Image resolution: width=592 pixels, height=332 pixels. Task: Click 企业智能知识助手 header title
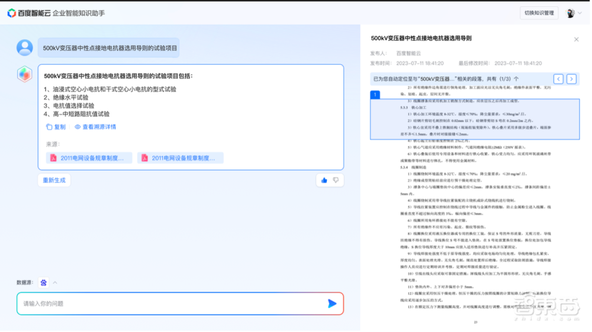[79, 13]
